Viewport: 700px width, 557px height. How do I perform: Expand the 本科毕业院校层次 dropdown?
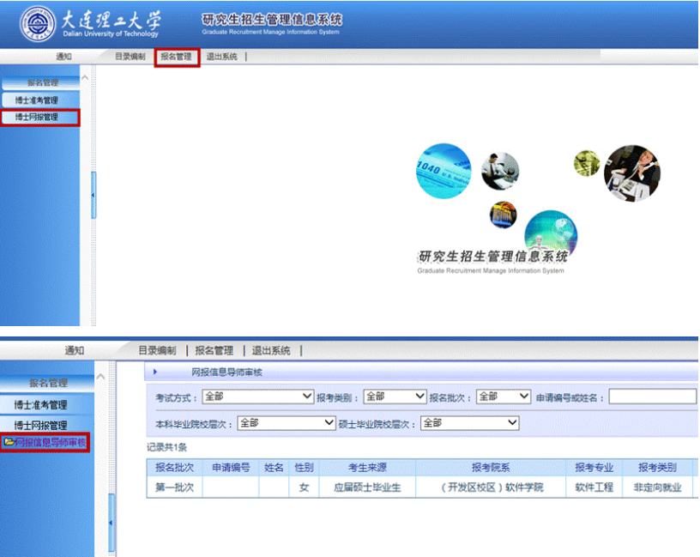(287, 423)
